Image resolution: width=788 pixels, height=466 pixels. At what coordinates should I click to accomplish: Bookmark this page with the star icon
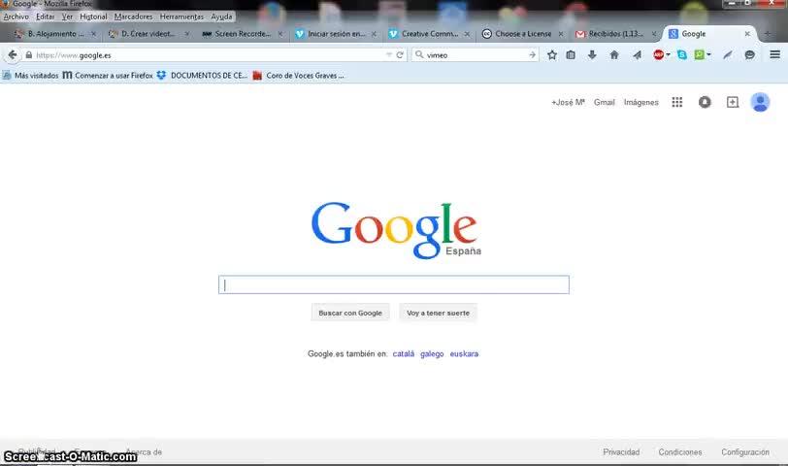point(552,54)
